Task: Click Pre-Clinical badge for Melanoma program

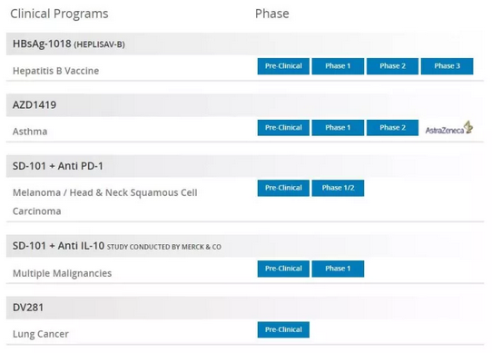Action: click(x=283, y=188)
